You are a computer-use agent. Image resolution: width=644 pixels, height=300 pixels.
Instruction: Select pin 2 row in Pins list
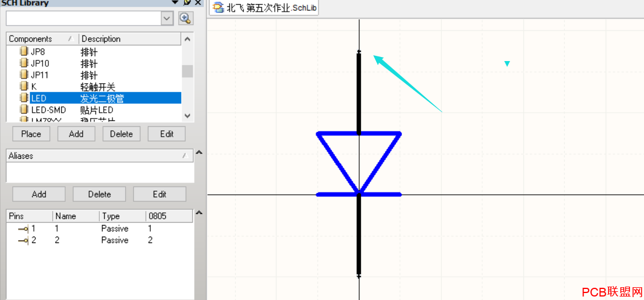[x=100, y=240]
